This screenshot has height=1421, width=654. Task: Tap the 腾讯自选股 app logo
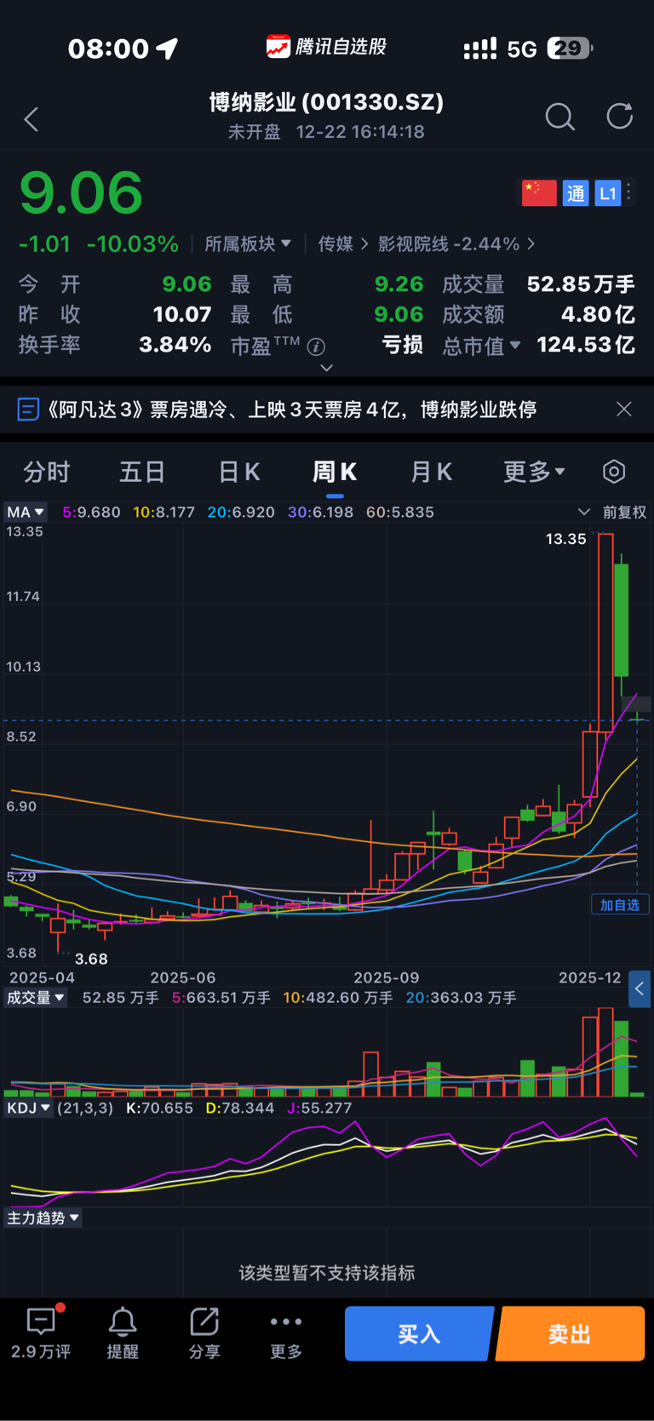pos(326,47)
